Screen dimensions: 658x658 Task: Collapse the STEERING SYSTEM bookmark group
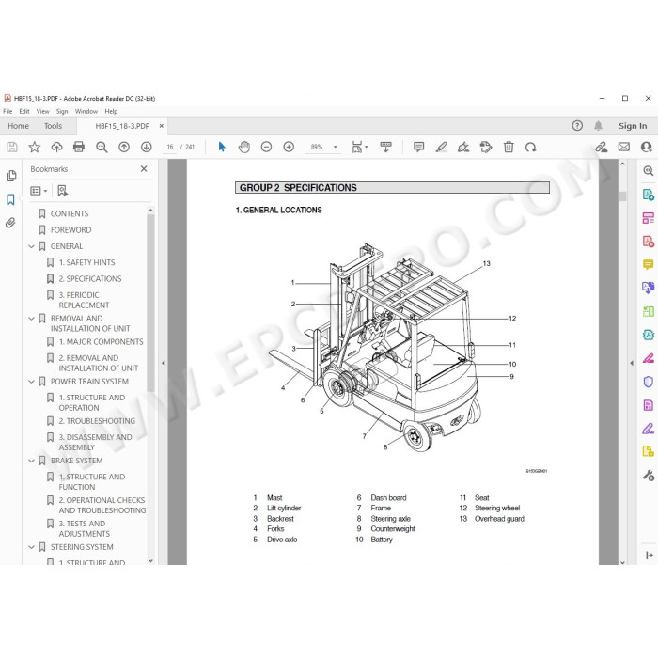tap(31, 547)
